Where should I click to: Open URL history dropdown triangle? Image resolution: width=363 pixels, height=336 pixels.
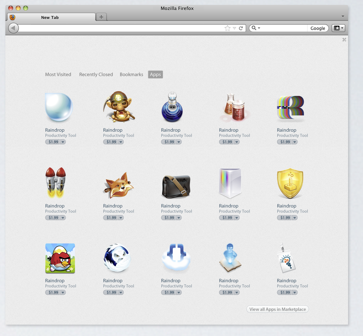[234, 28]
